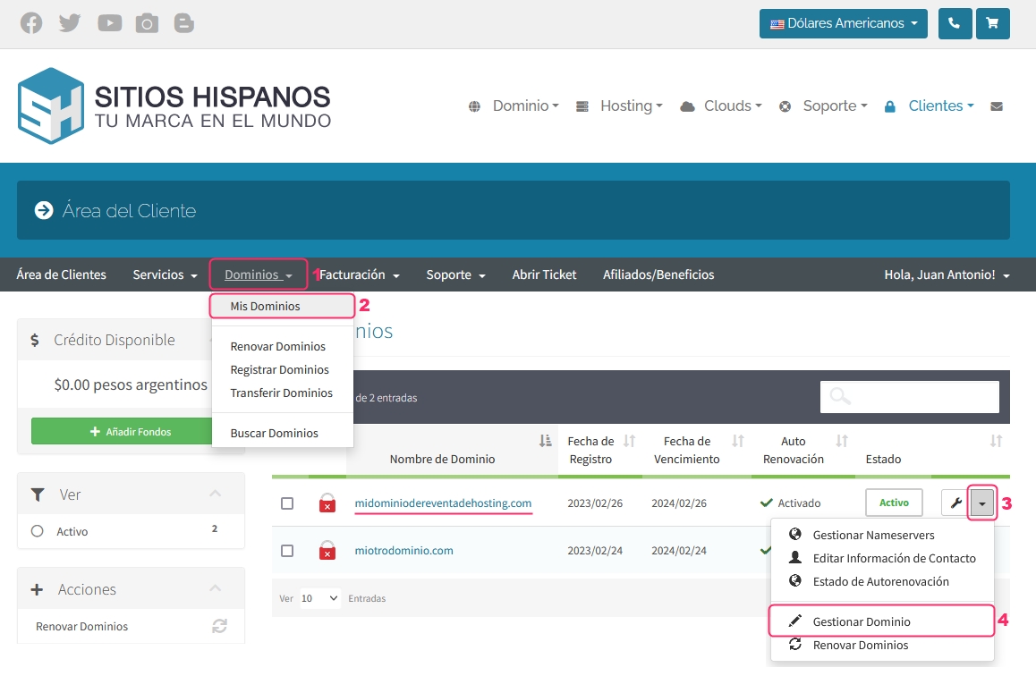The height and width of the screenshot is (676, 1036).
Task: Check the box for midominiodereventadehosting.com
Action: coord(287,503)
